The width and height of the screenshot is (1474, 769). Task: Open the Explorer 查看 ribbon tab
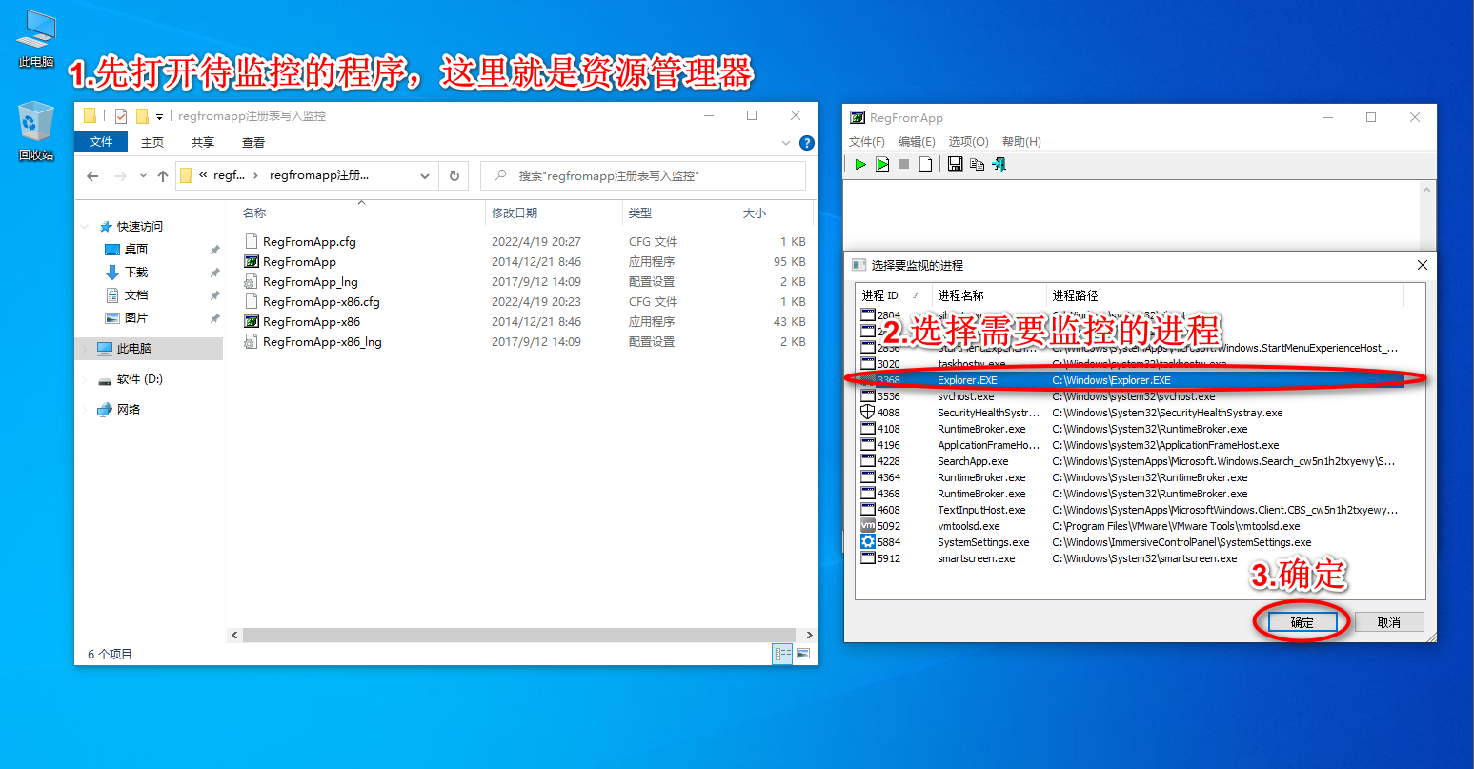[x=253, y=142]
